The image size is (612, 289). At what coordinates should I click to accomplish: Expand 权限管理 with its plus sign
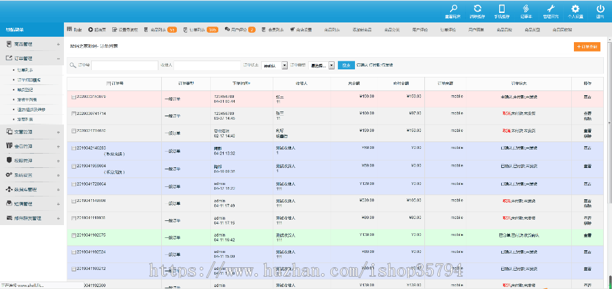[58, 161]
